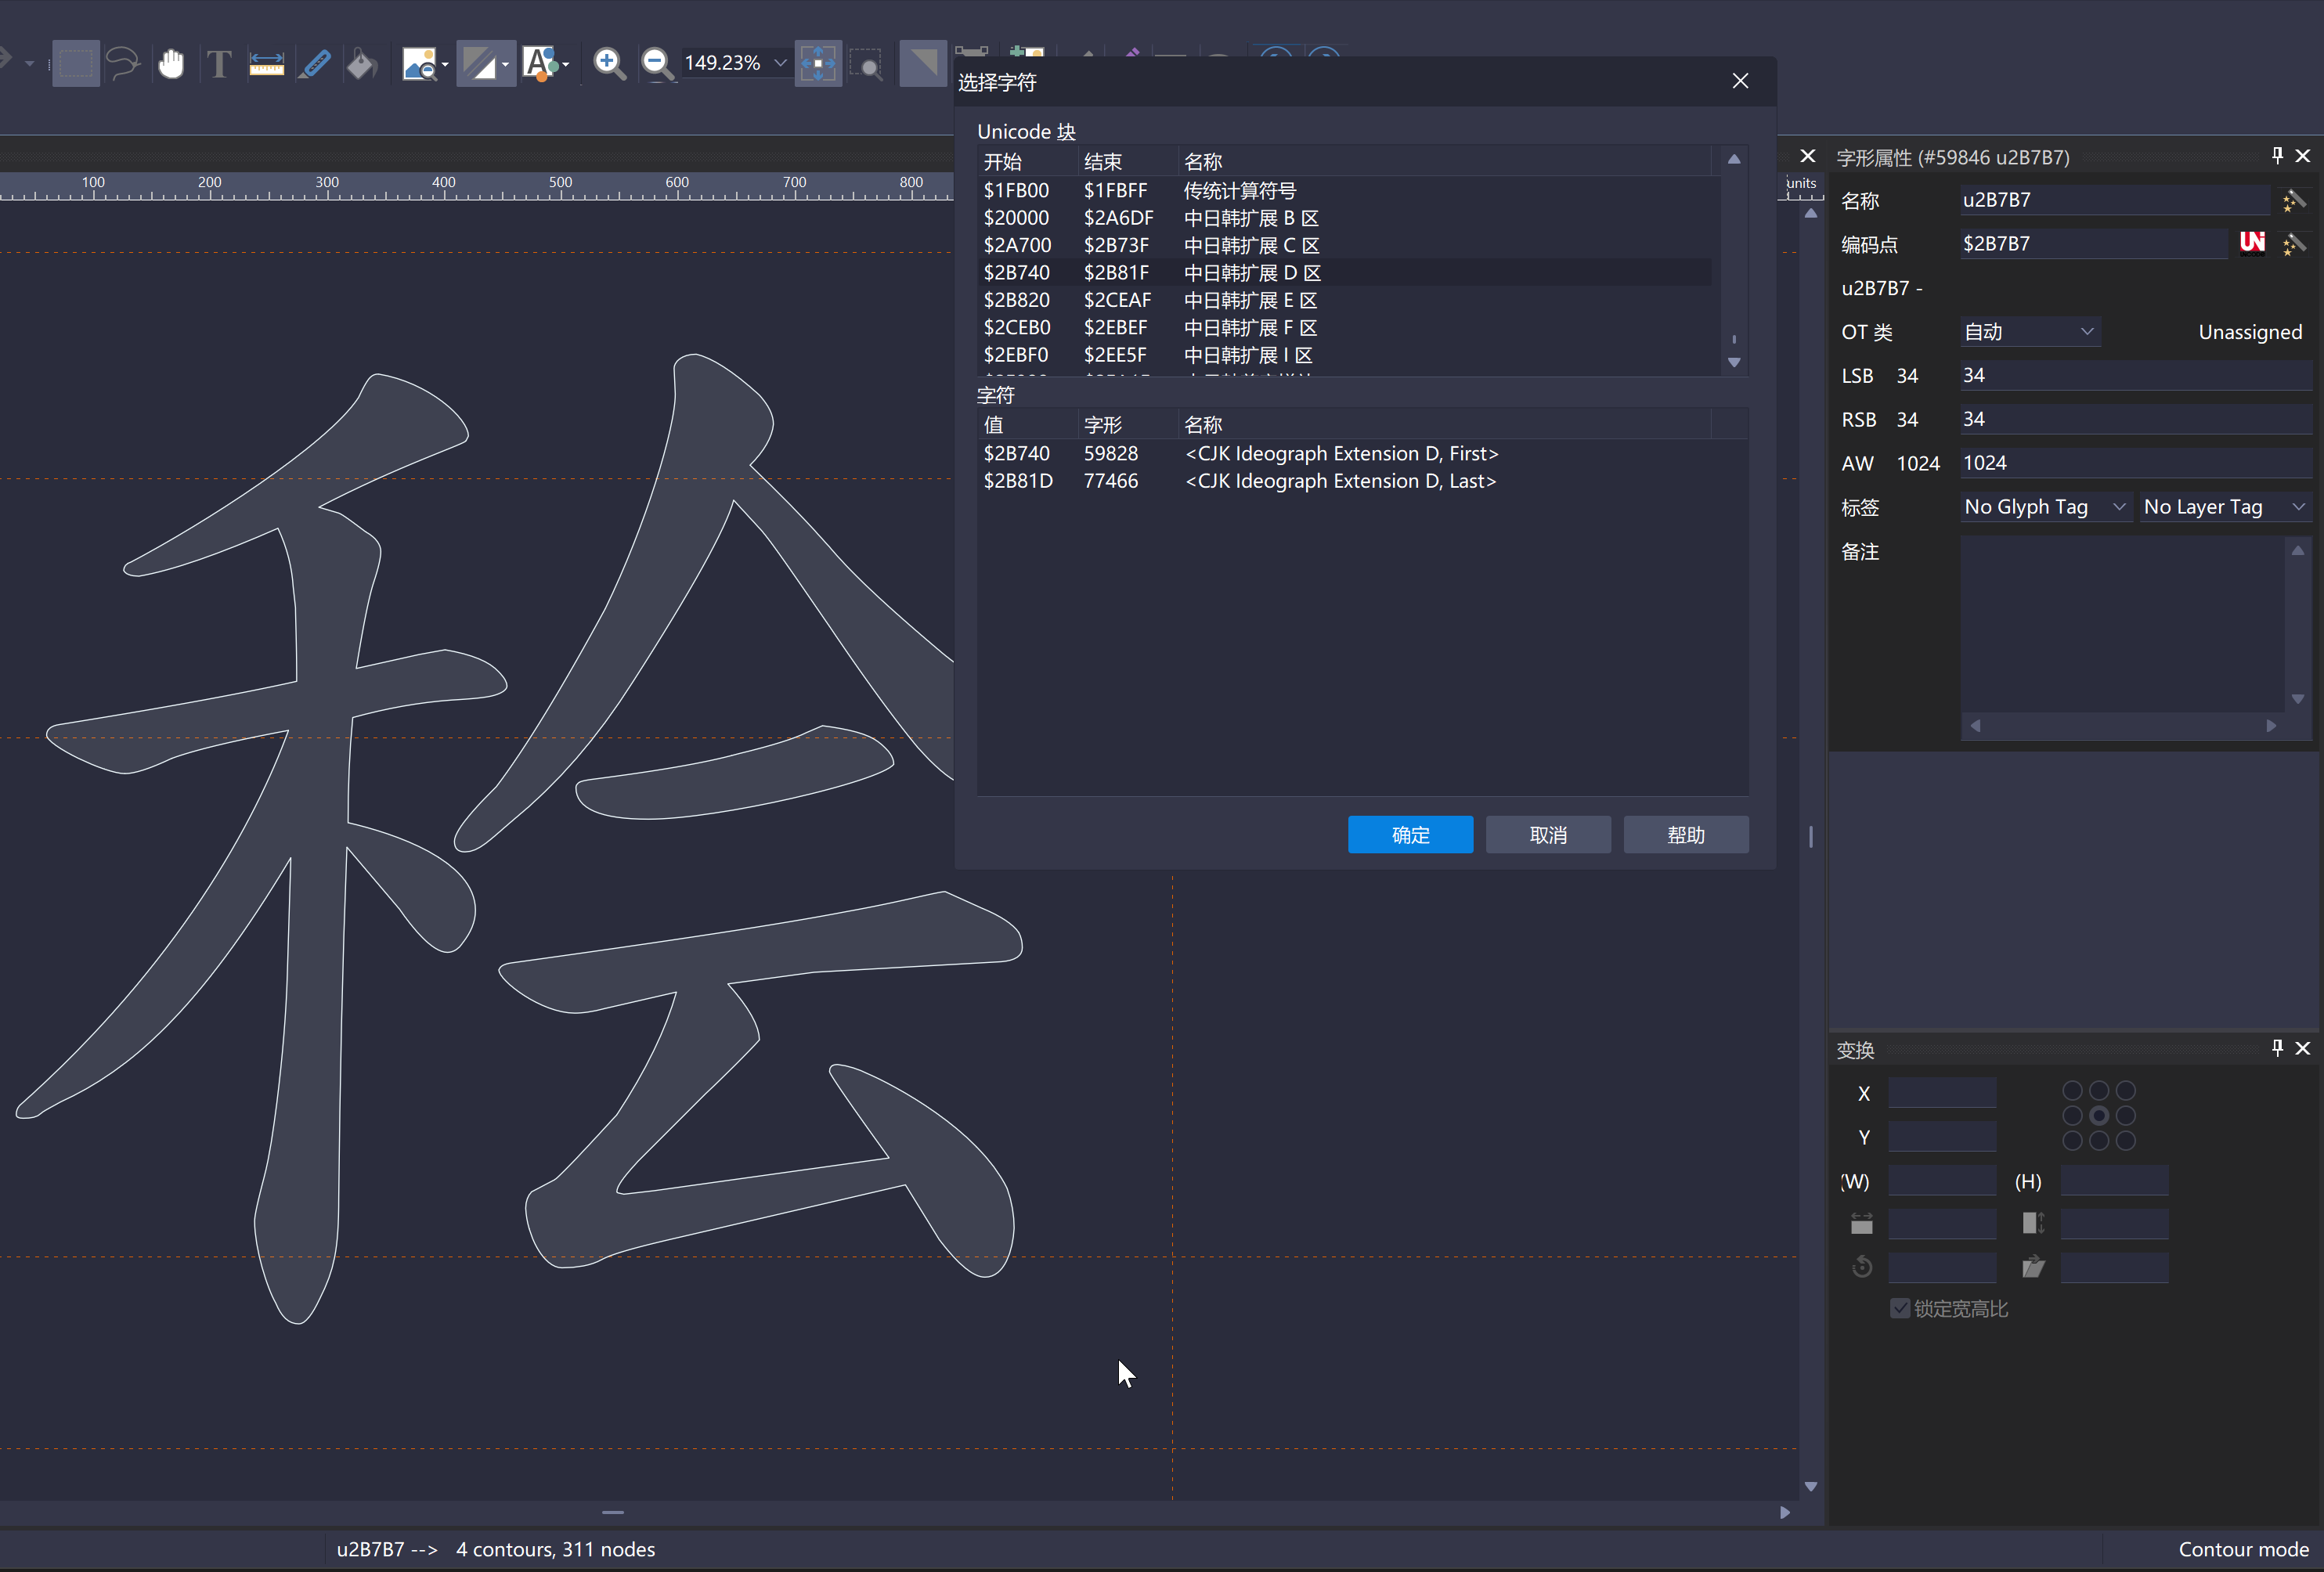Activate the Hand pan tool
Screen dimensions: 2324x1572
point(171,63)
